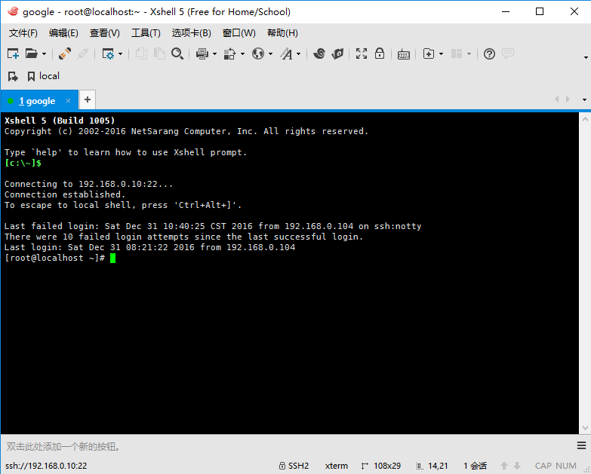Expand the Open folder dropdown arrow
591x474 pixels.
coord(44,54)
